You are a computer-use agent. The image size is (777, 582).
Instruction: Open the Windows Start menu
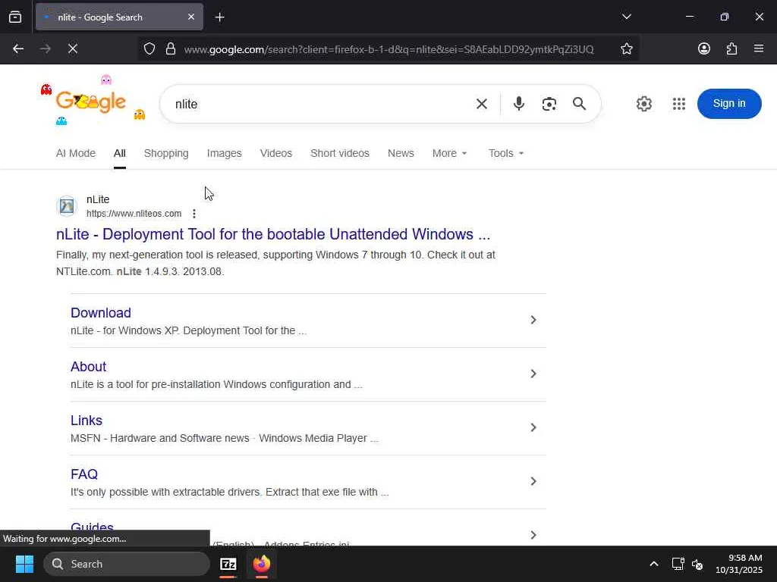click(x=24, y=564)
